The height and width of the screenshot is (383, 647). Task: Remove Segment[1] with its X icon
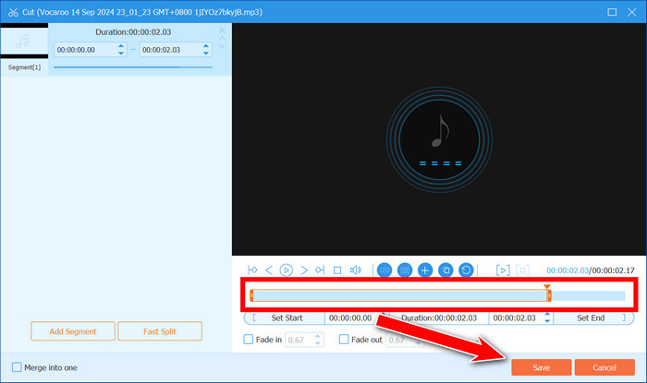(x=222, y=30)
